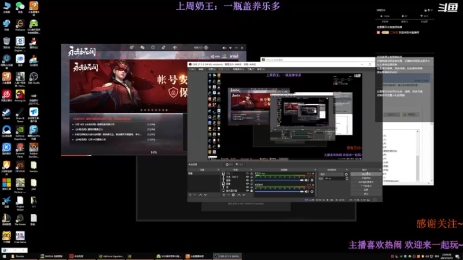Open the Among Us desktop shortcut
This screenshot has height=260, width=463.
pos(20,96)
